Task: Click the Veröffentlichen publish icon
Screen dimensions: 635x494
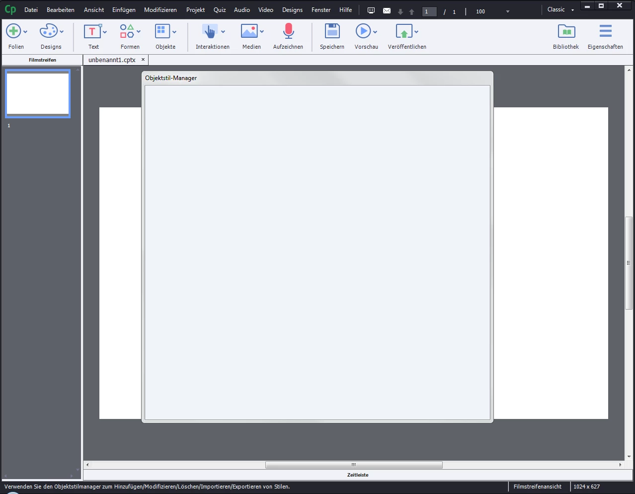Action: point(404,31)
